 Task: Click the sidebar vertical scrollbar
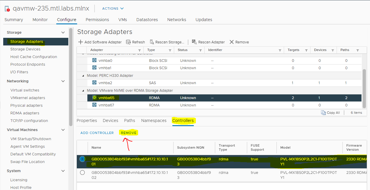pos(71,77)
